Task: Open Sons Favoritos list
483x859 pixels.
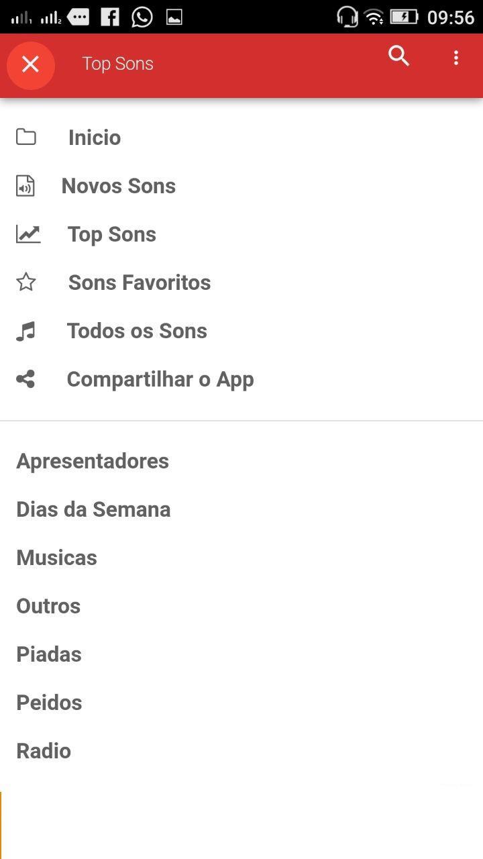Action: (x=140, y=283)
